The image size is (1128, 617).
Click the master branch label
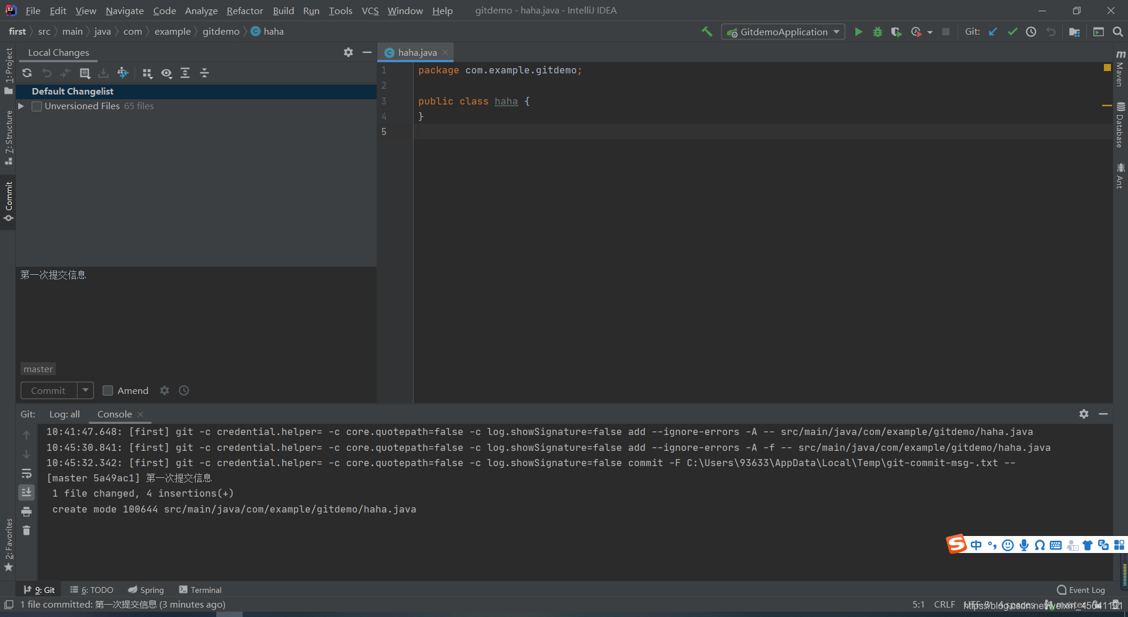point(38,369)
